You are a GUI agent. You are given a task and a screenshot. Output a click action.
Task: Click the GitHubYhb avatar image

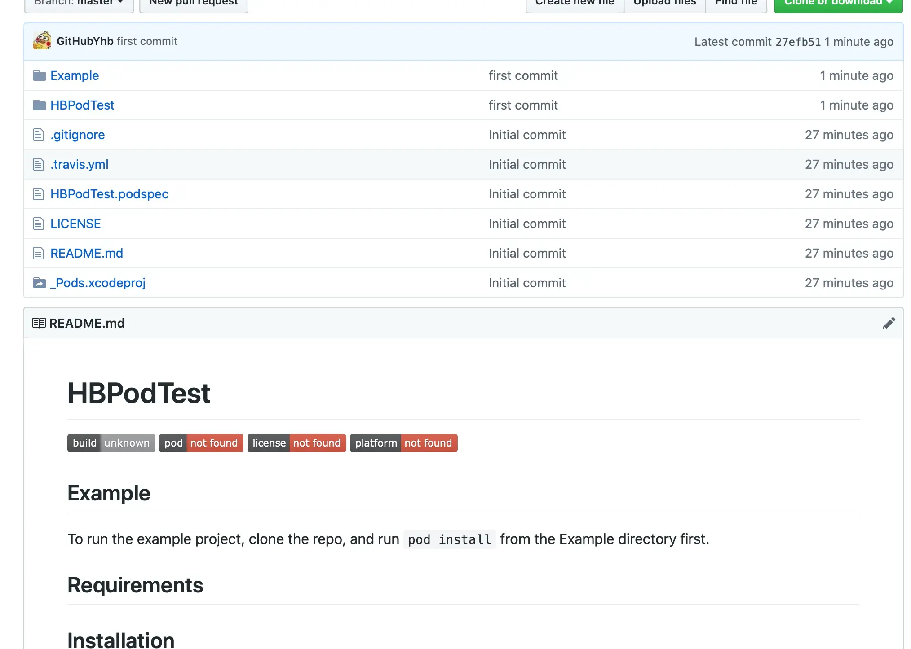[x=42, y=41]
